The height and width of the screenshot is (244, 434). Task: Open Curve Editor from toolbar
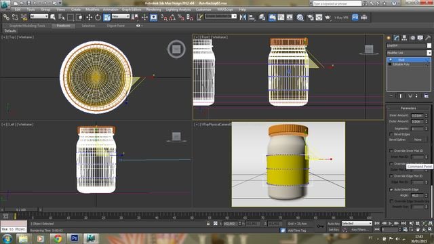[x=281, y=18]
